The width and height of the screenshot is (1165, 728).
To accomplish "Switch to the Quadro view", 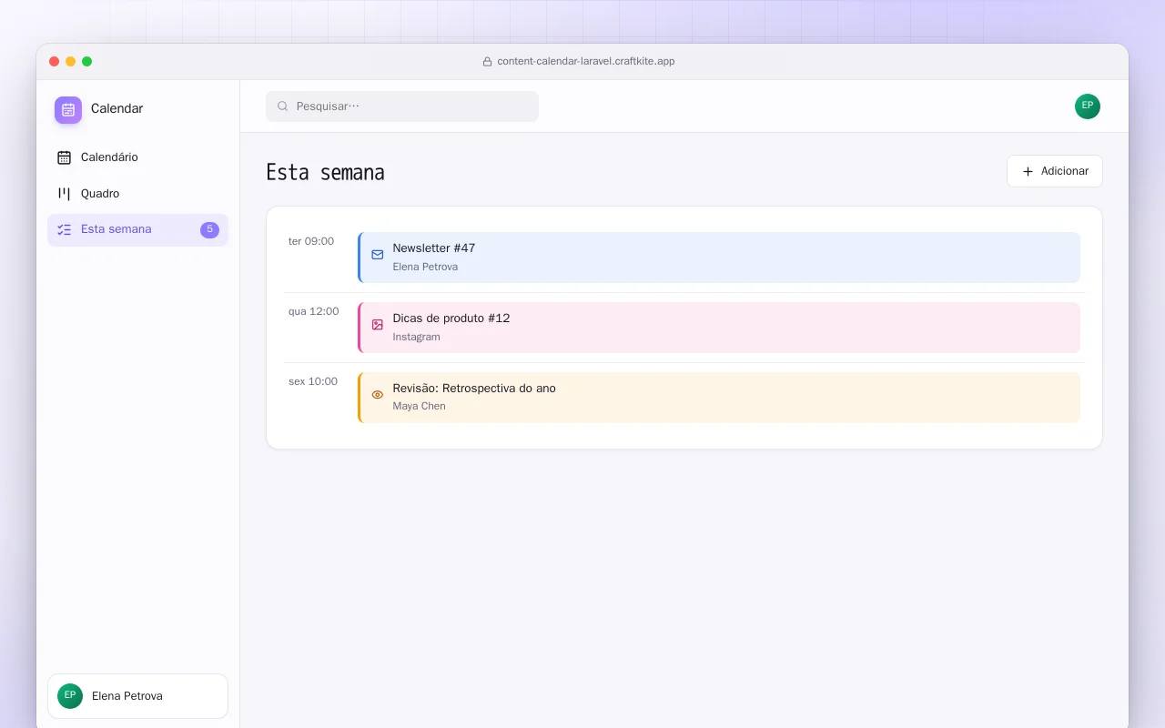I will [x=137, y=194].
